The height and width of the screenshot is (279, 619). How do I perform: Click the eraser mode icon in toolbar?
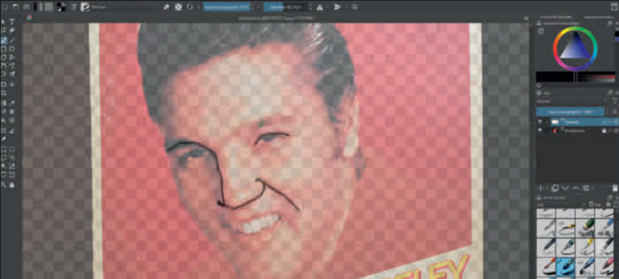(x=167, y=7)
